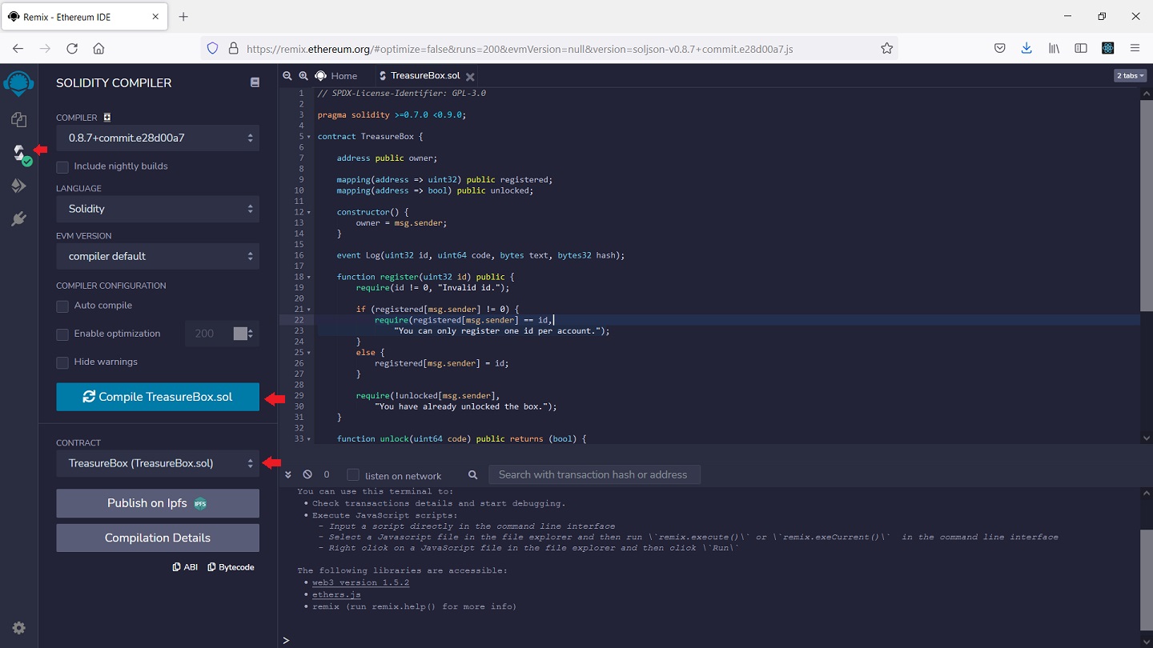
Task: Click the Compilation Details button
Action: pyautogui.click(x=158, y=538)
